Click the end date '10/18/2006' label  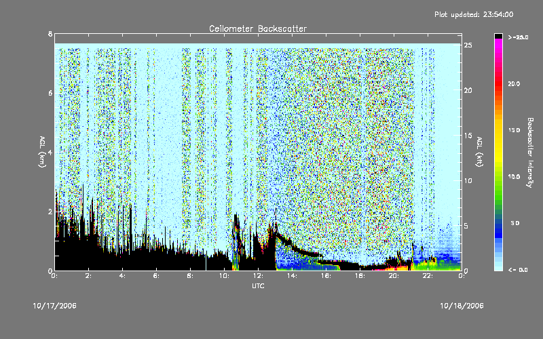point(462,306)
